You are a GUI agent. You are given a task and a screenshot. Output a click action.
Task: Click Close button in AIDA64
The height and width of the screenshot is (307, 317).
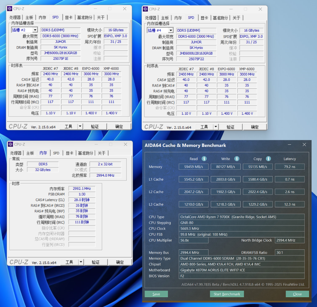tap(297, 294)
